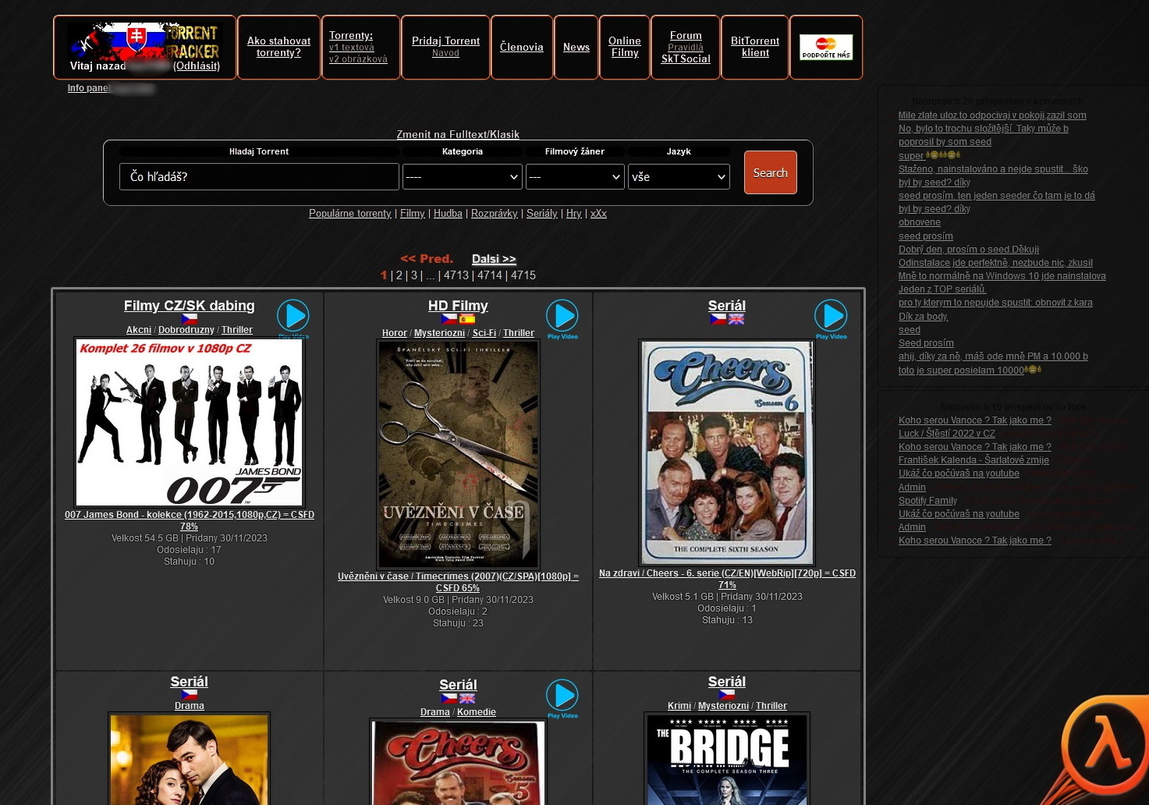Screen dimensions: 1149x805
Task: Click the Odhlásit logout link
Action: (x=197, y=66)
